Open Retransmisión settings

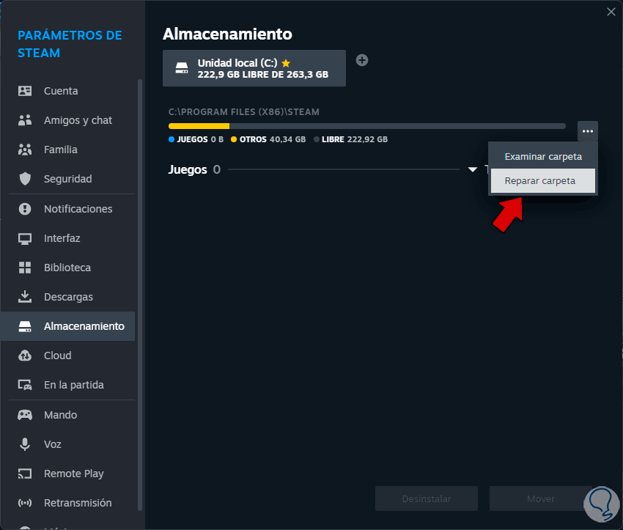pyautogui.click(x=68, y=503)
